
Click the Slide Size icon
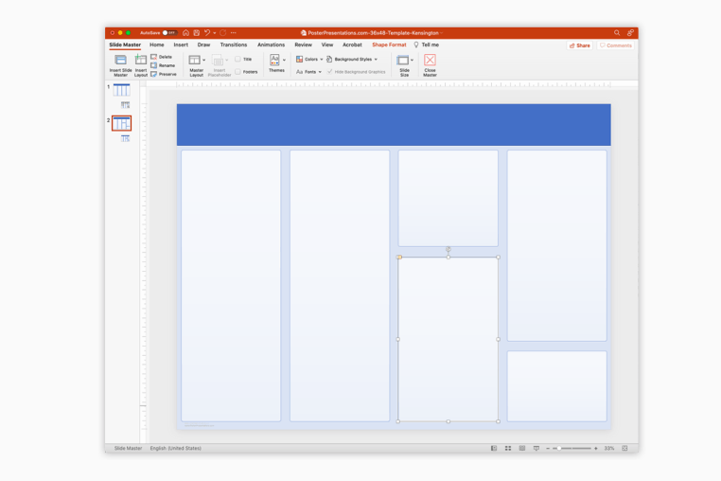403,61
